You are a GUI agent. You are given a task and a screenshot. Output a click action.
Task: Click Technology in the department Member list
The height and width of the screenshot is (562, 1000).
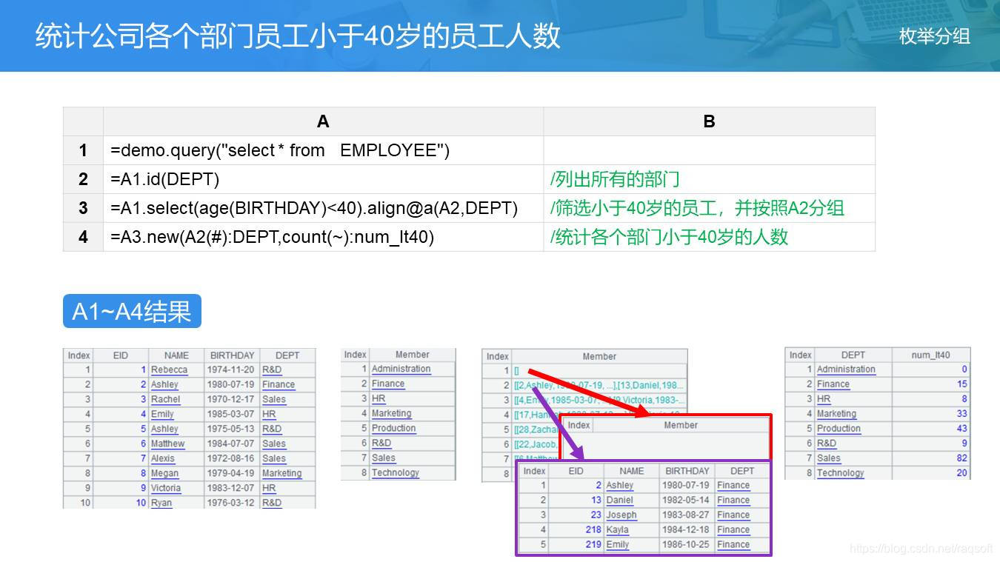click(x=396, y=472)
